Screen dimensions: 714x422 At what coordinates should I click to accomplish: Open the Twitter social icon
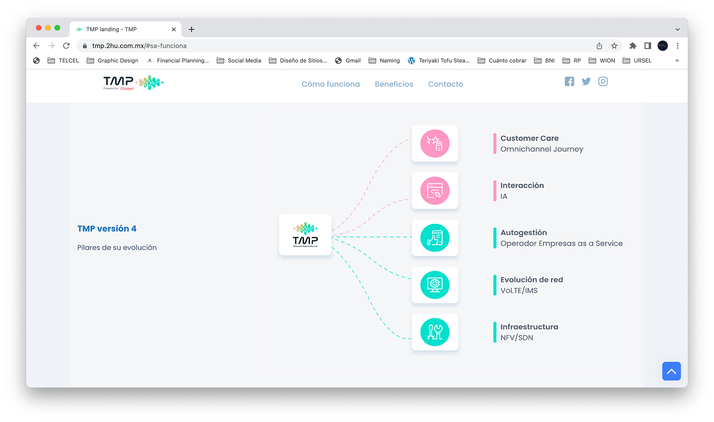tap(586, 81)
